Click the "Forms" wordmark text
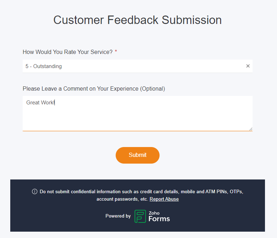Screen dimensions: 277x238 tap(159, 219)
